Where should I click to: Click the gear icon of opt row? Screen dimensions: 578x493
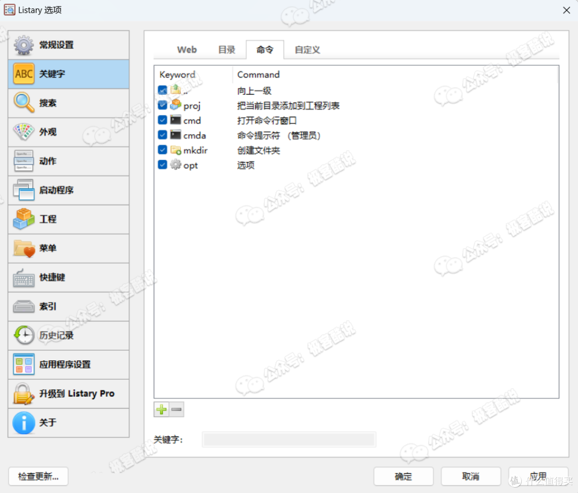pos(176,165)
